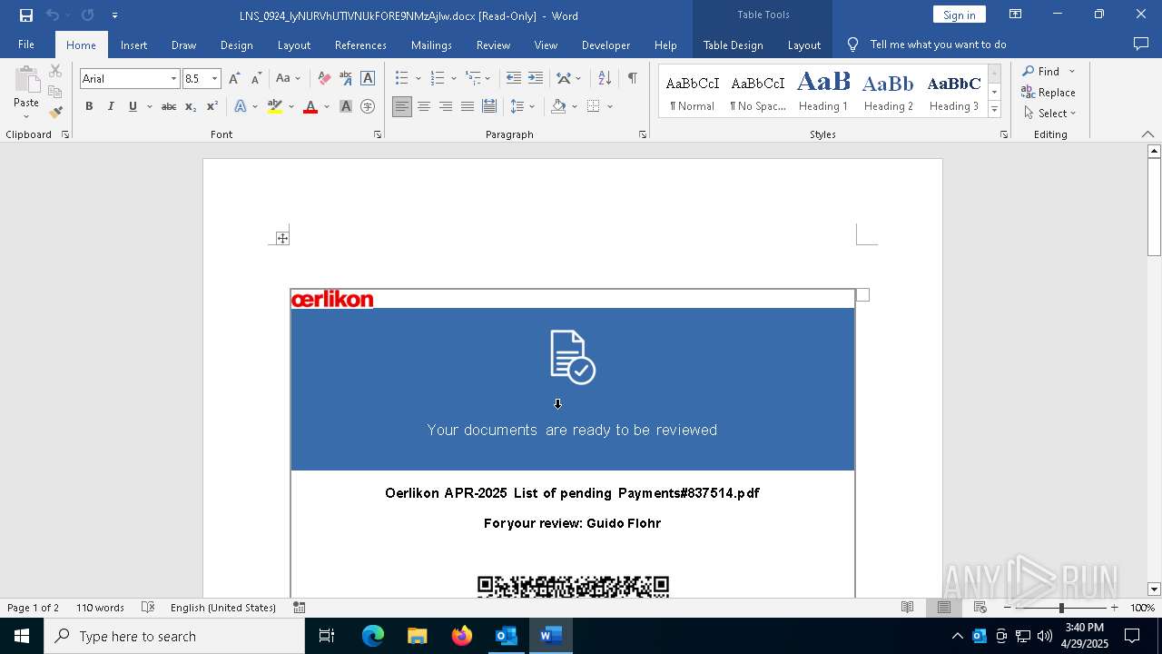Click Type here to search box

coord(174,636)
